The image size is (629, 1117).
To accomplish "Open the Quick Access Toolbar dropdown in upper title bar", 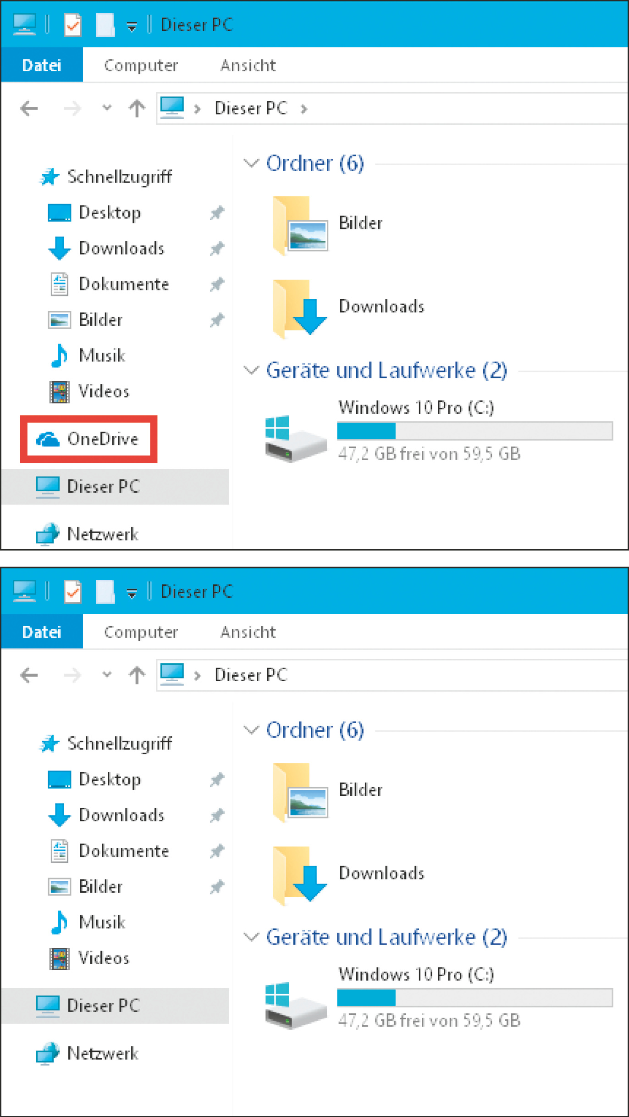I will pyautogui.click(x=132, y=27).
